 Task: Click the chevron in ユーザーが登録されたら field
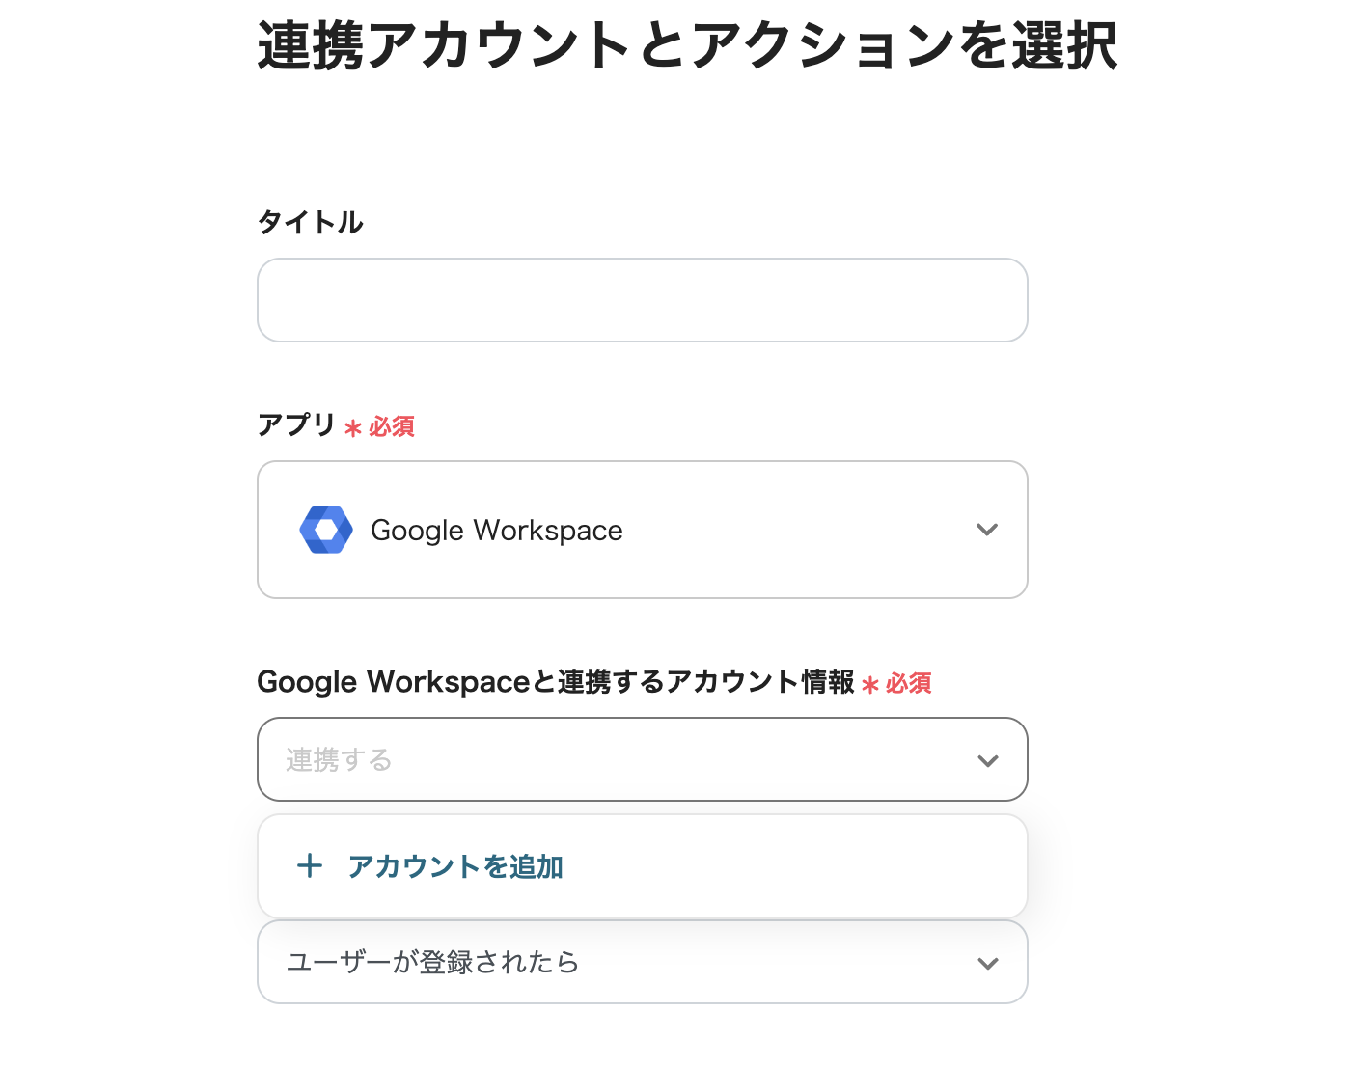pos(987,963)
